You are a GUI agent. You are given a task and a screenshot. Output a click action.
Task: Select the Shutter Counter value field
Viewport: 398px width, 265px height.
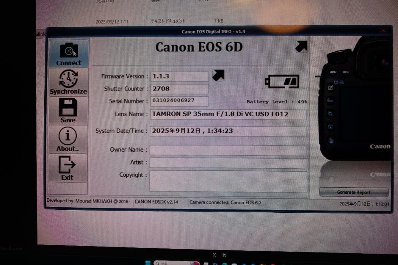pos(179,89)
